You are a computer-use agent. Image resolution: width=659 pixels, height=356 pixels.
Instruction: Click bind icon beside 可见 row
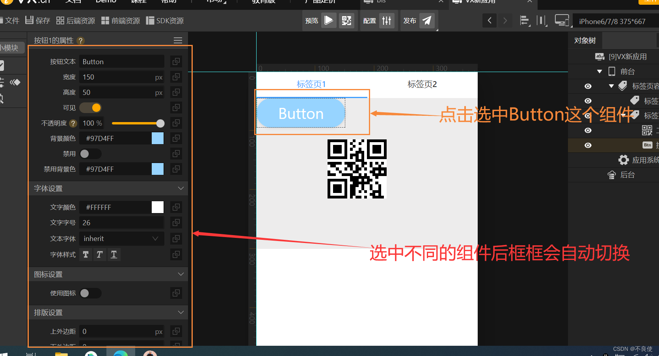click(x=176, y=108)
